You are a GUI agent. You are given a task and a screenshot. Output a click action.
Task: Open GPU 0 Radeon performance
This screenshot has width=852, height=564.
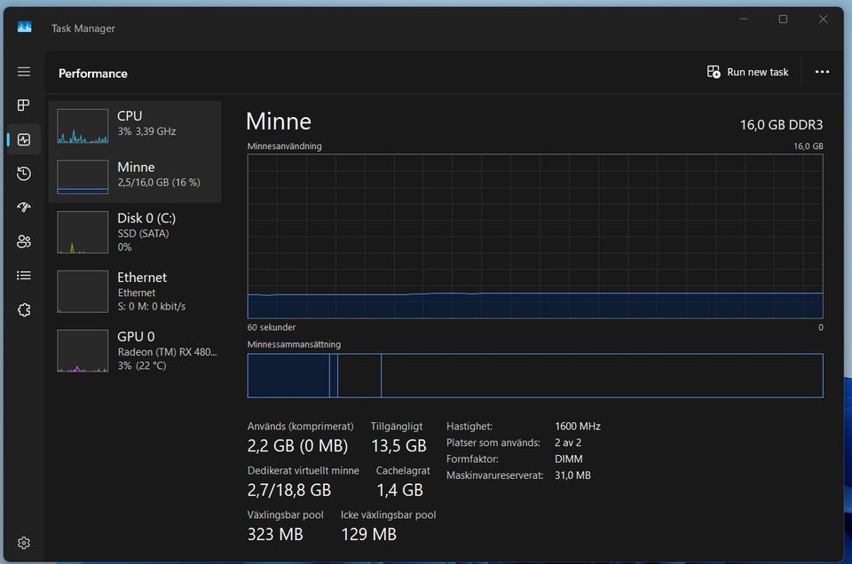135,350
